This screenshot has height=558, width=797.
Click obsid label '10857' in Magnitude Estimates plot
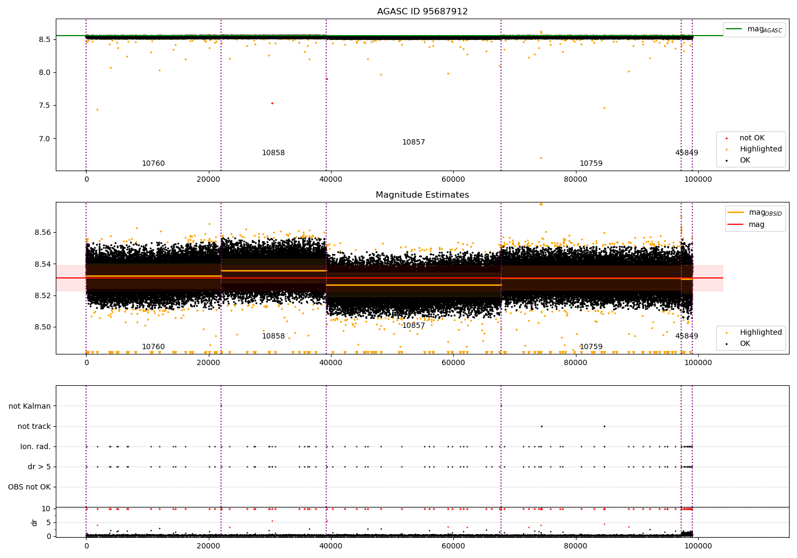tap(413, 326)
